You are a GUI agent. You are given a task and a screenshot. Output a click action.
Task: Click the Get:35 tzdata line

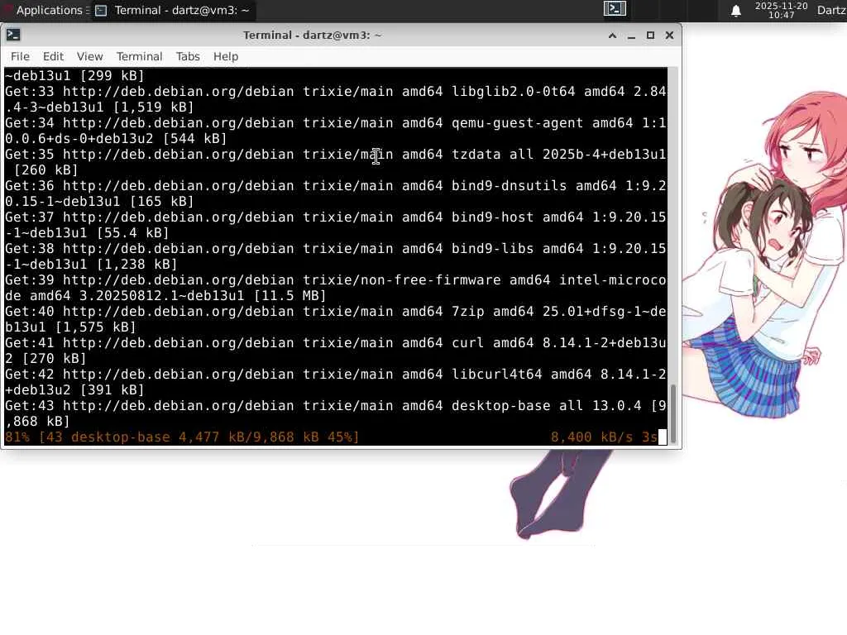pos(336,162)
